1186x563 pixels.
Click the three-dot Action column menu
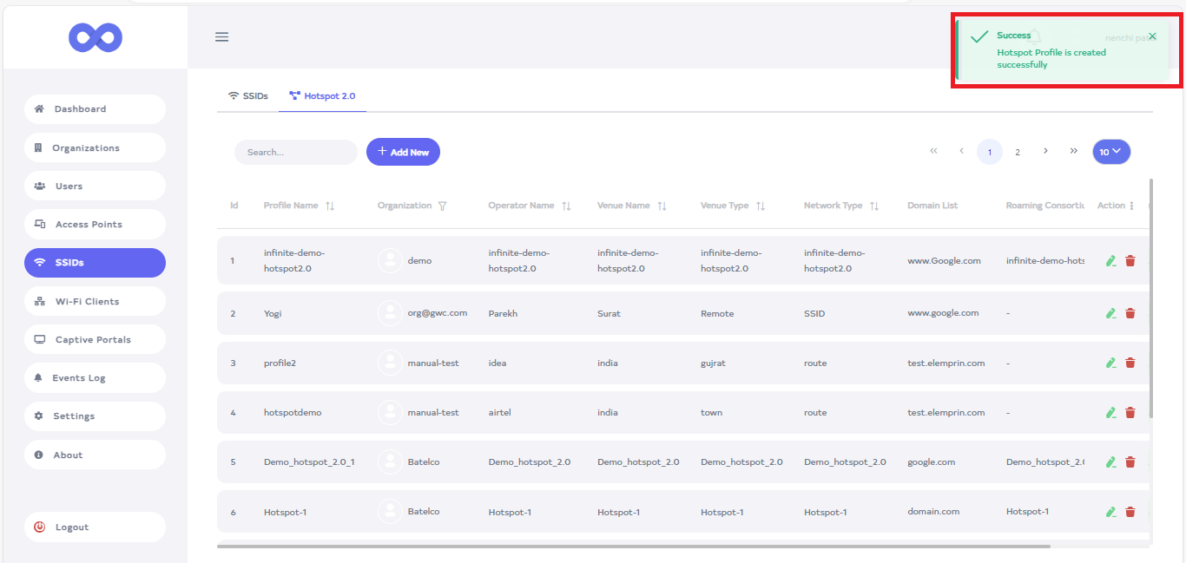tap(1131, 206)
